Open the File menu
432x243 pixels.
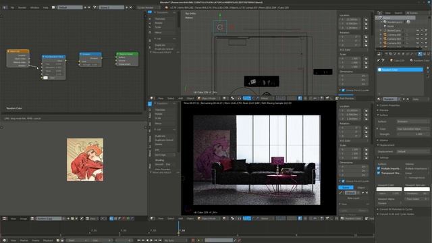pos(12,7)
